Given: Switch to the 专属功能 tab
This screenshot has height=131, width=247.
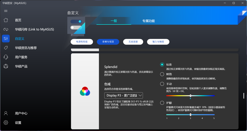Looking at the screenshot, I should [x=149, y=21].
